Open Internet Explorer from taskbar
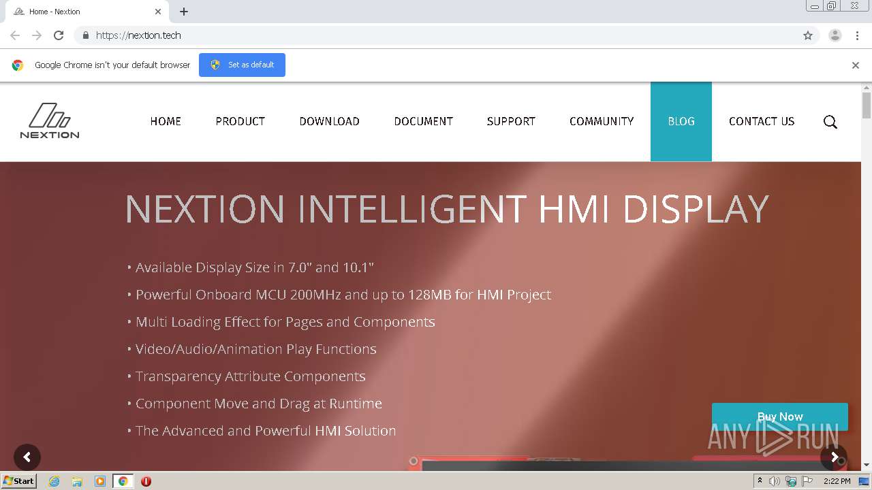Image resolution: width=872 pixels, height=490 pixels. coord(54,481)
